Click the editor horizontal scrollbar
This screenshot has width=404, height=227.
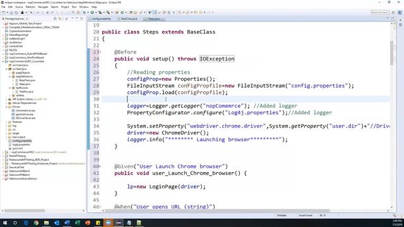(218, 211)
